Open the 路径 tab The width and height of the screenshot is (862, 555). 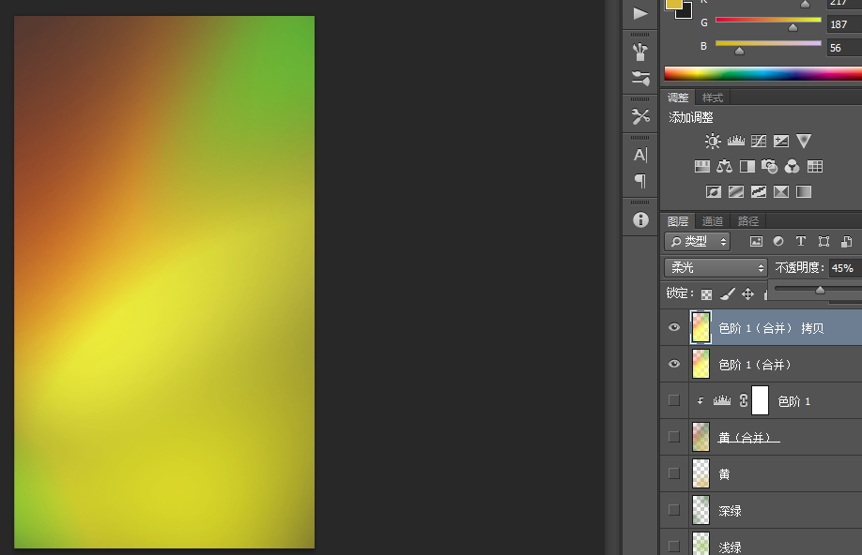click(x=748, y=221)
